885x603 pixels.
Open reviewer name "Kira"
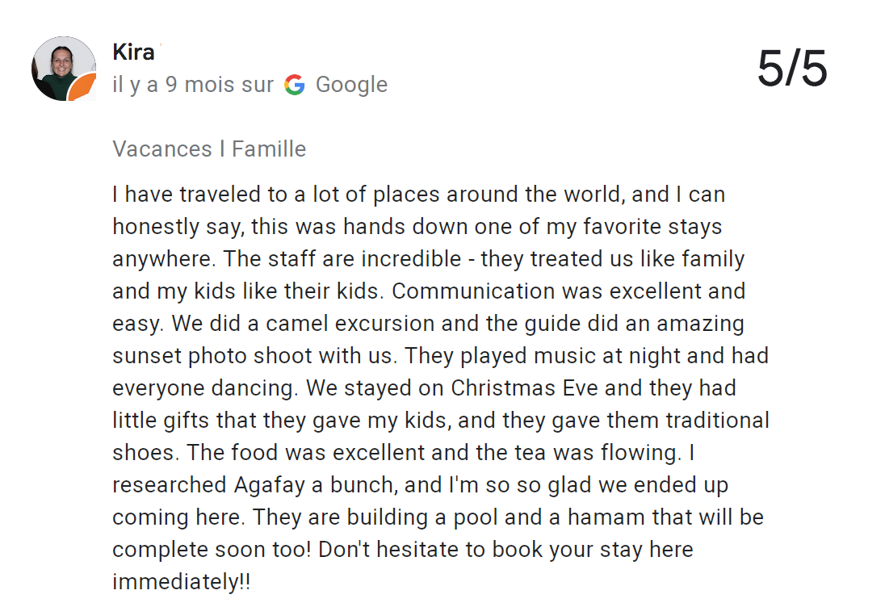click(133, 52)
